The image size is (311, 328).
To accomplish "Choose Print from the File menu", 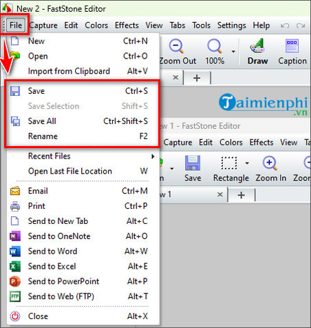I will 83,206.
